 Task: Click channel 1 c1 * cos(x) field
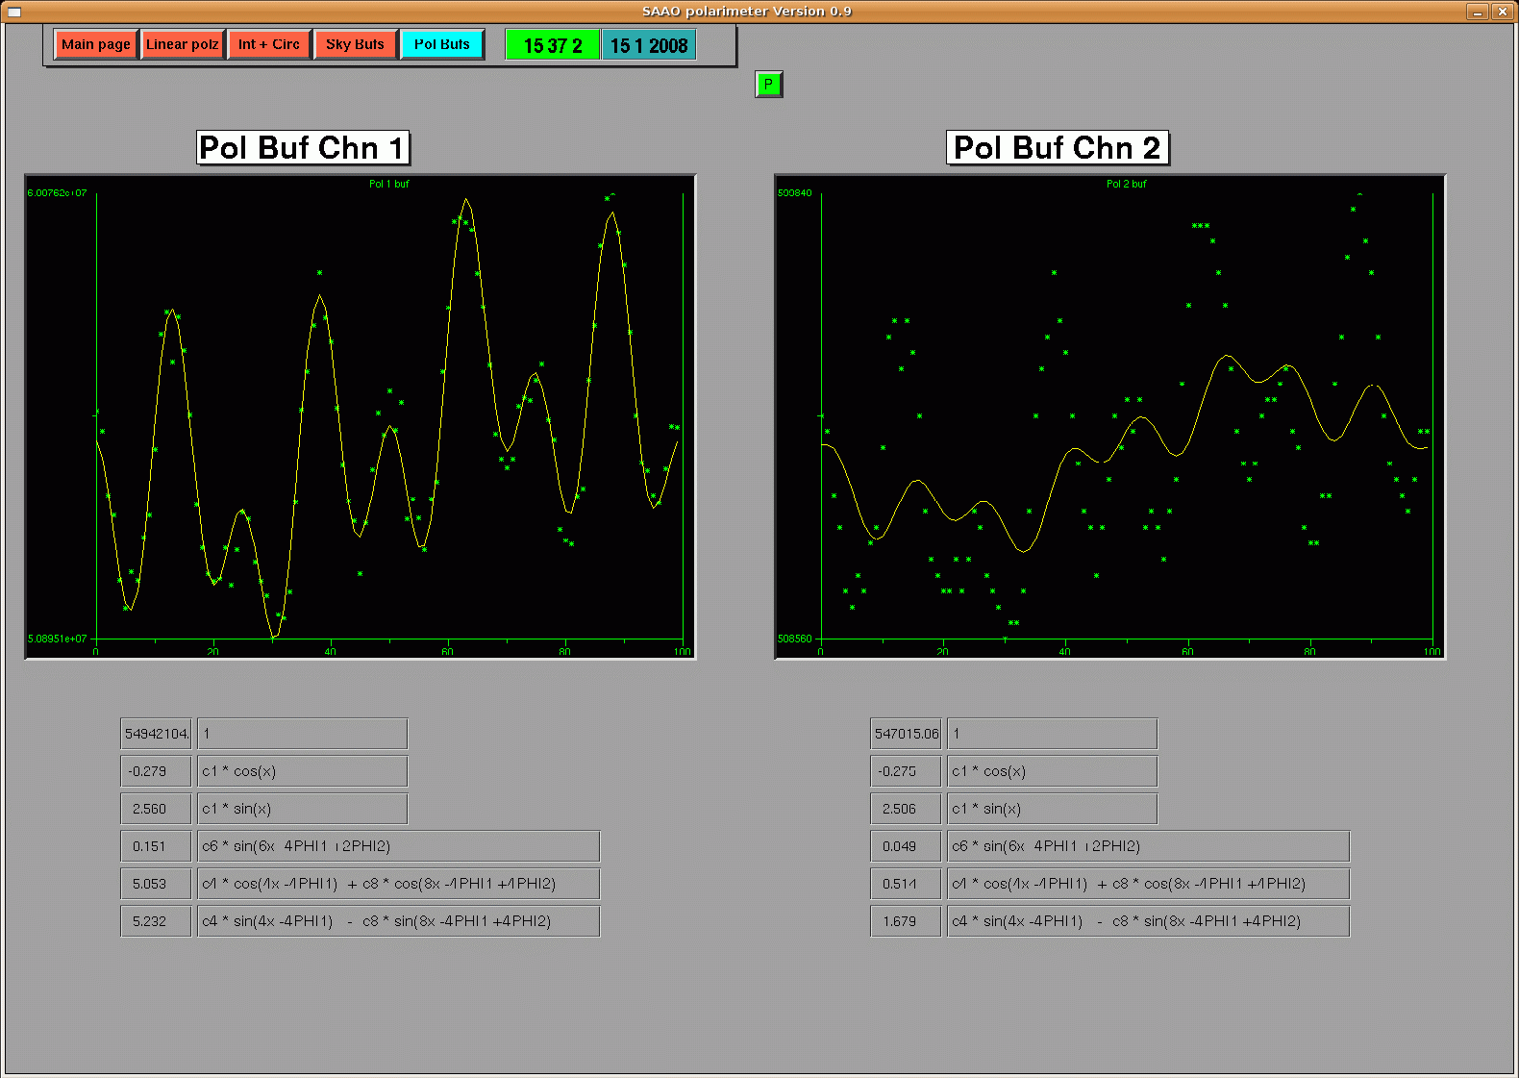pos(303,771)
